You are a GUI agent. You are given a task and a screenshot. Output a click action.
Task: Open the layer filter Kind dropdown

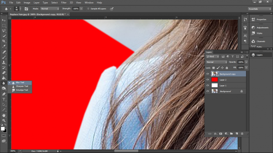tap(213, 57)
